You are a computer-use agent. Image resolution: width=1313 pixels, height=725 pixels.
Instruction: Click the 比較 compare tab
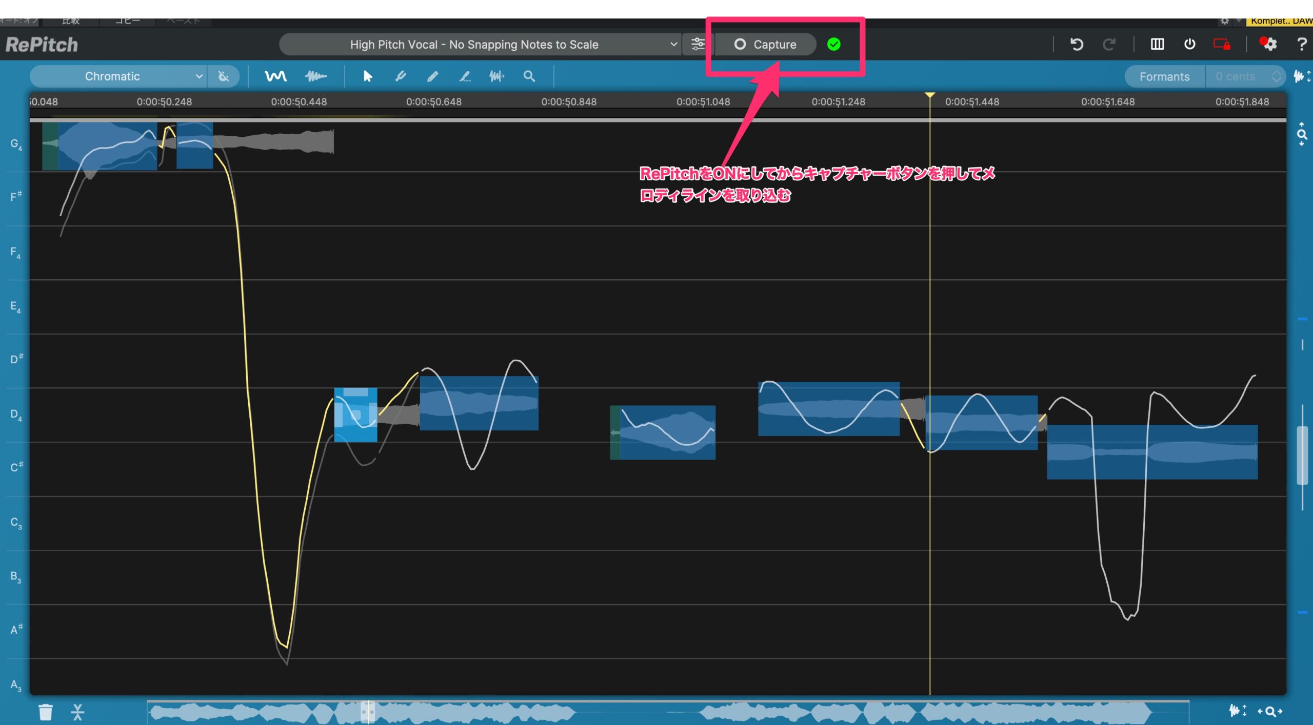(x=71, y=21)
